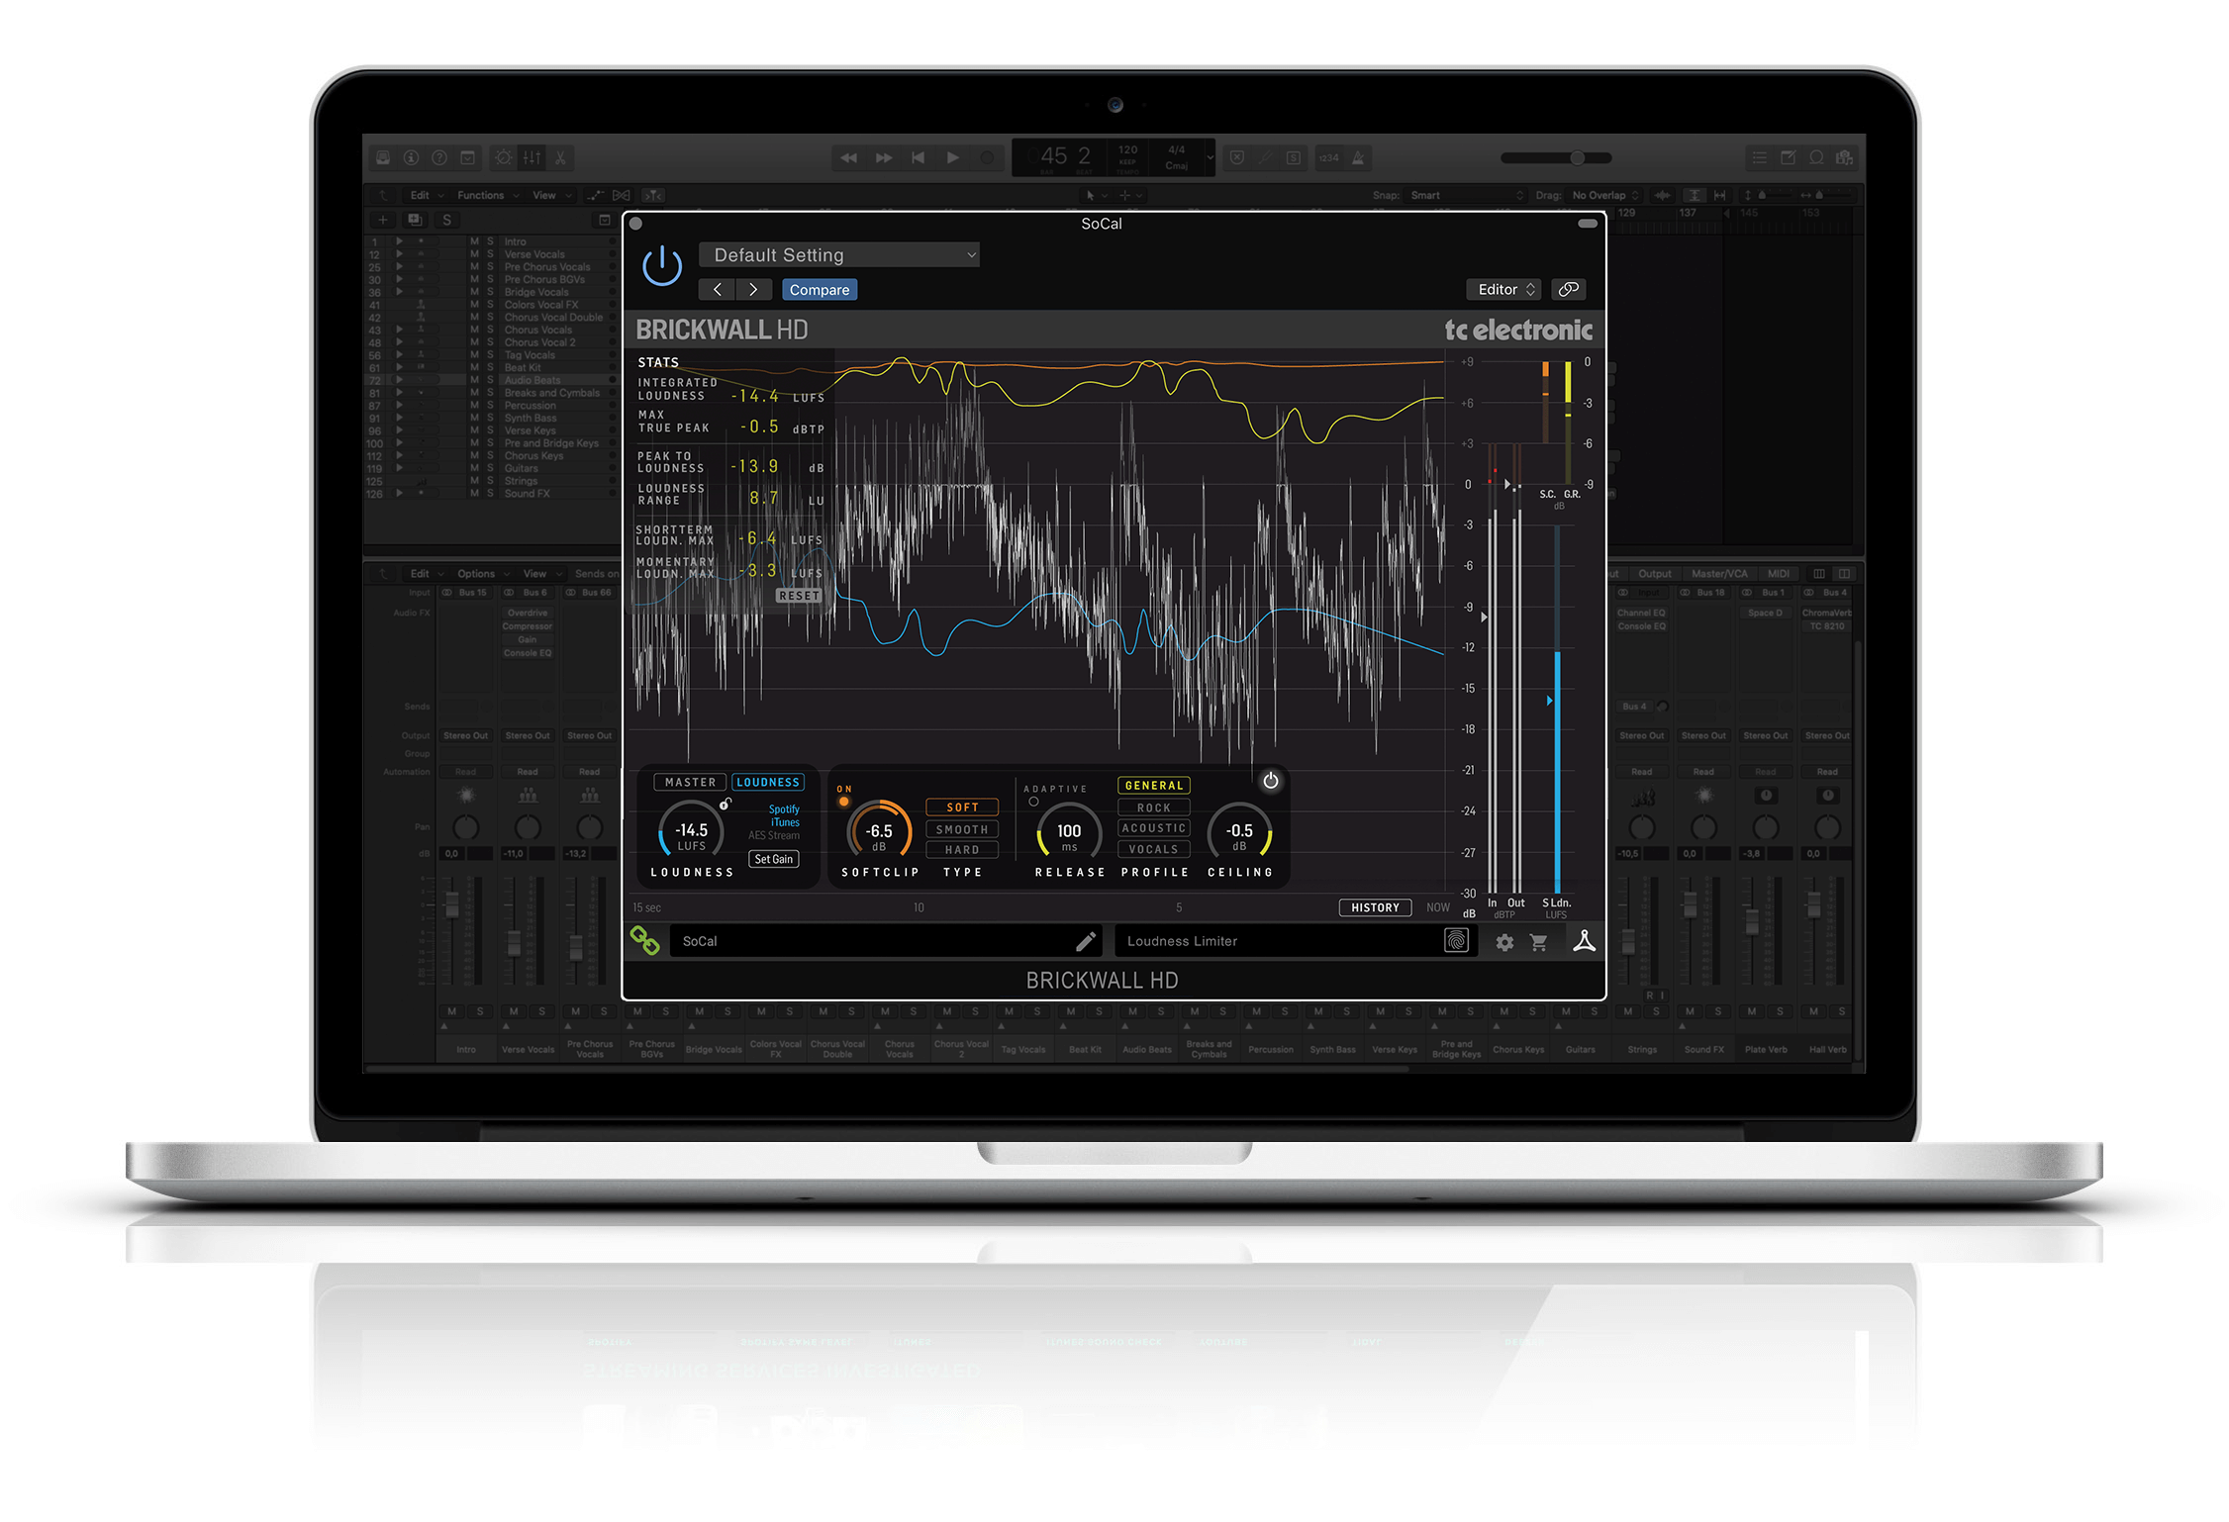Toggle Logic's scissors Editors icon
The image size is (2229, 1522).
tap(560, 157)
